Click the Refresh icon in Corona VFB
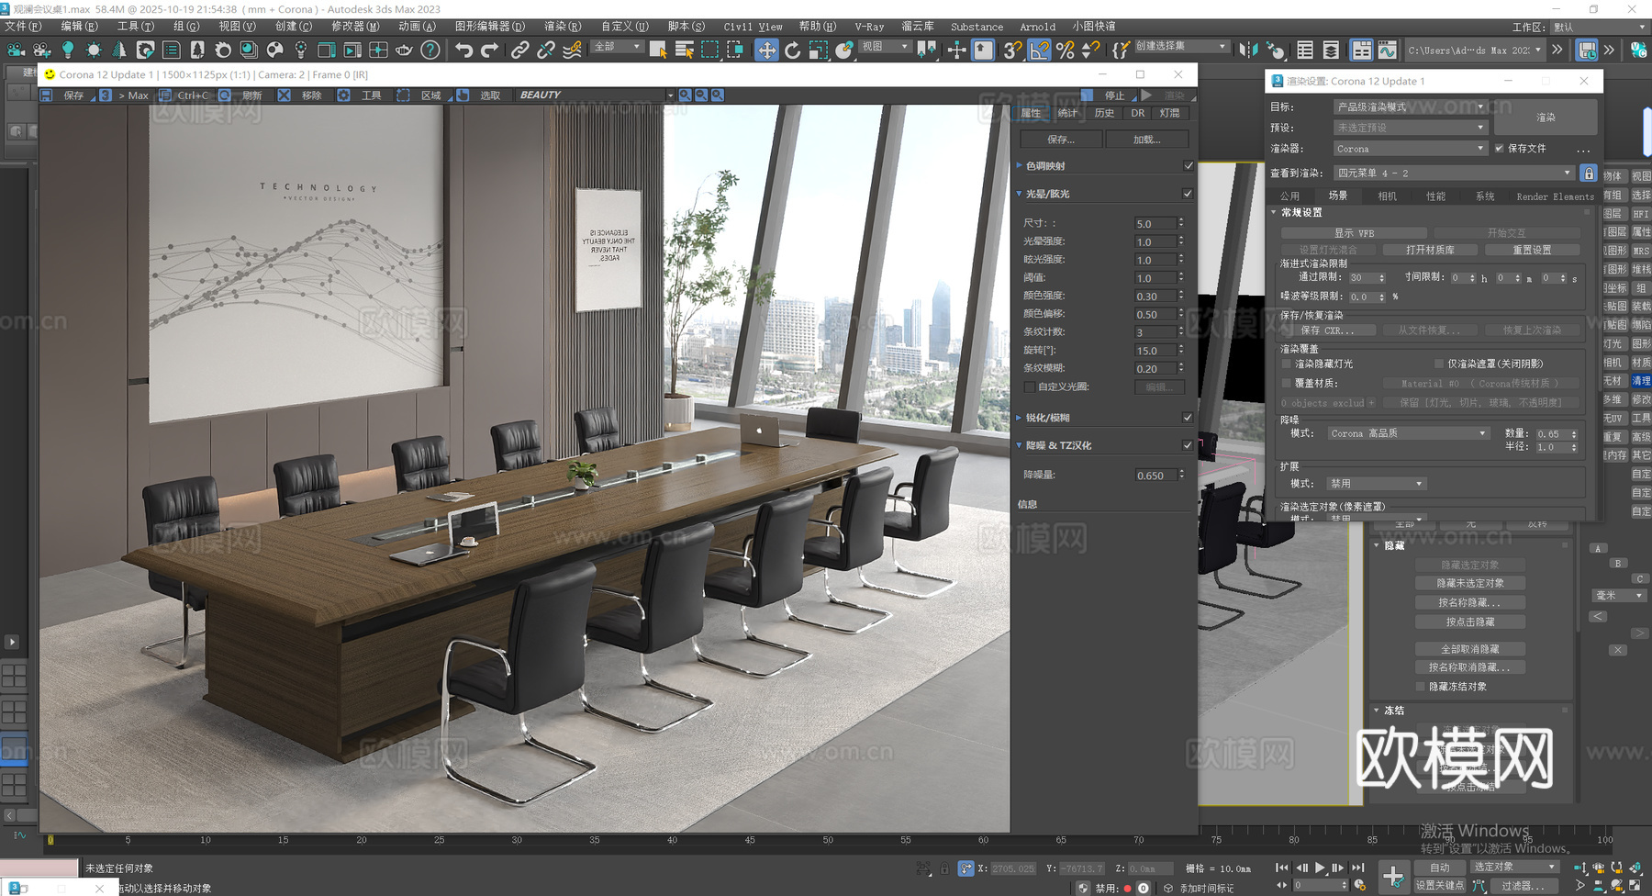 click(226, 95)
